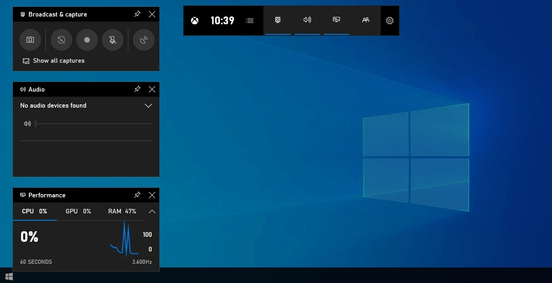Open Game Bar settings gear

tap(390, 21)
